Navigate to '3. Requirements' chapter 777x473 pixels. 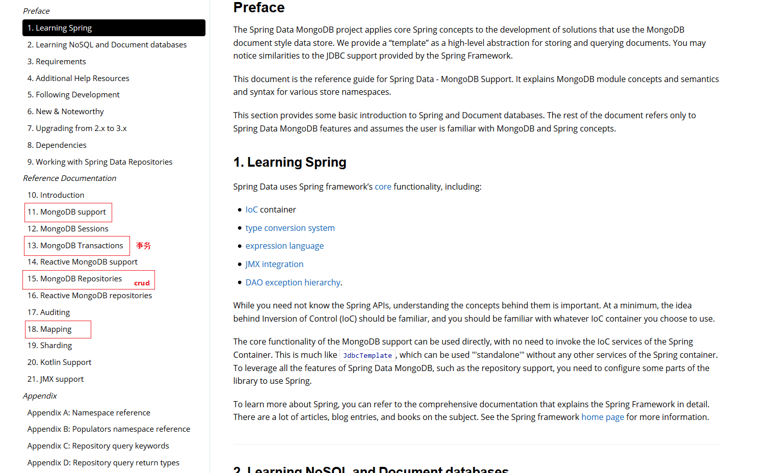click(x=56, y=61)
